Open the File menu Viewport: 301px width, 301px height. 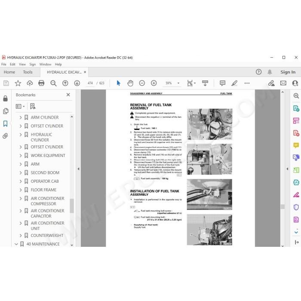point(3,64)
